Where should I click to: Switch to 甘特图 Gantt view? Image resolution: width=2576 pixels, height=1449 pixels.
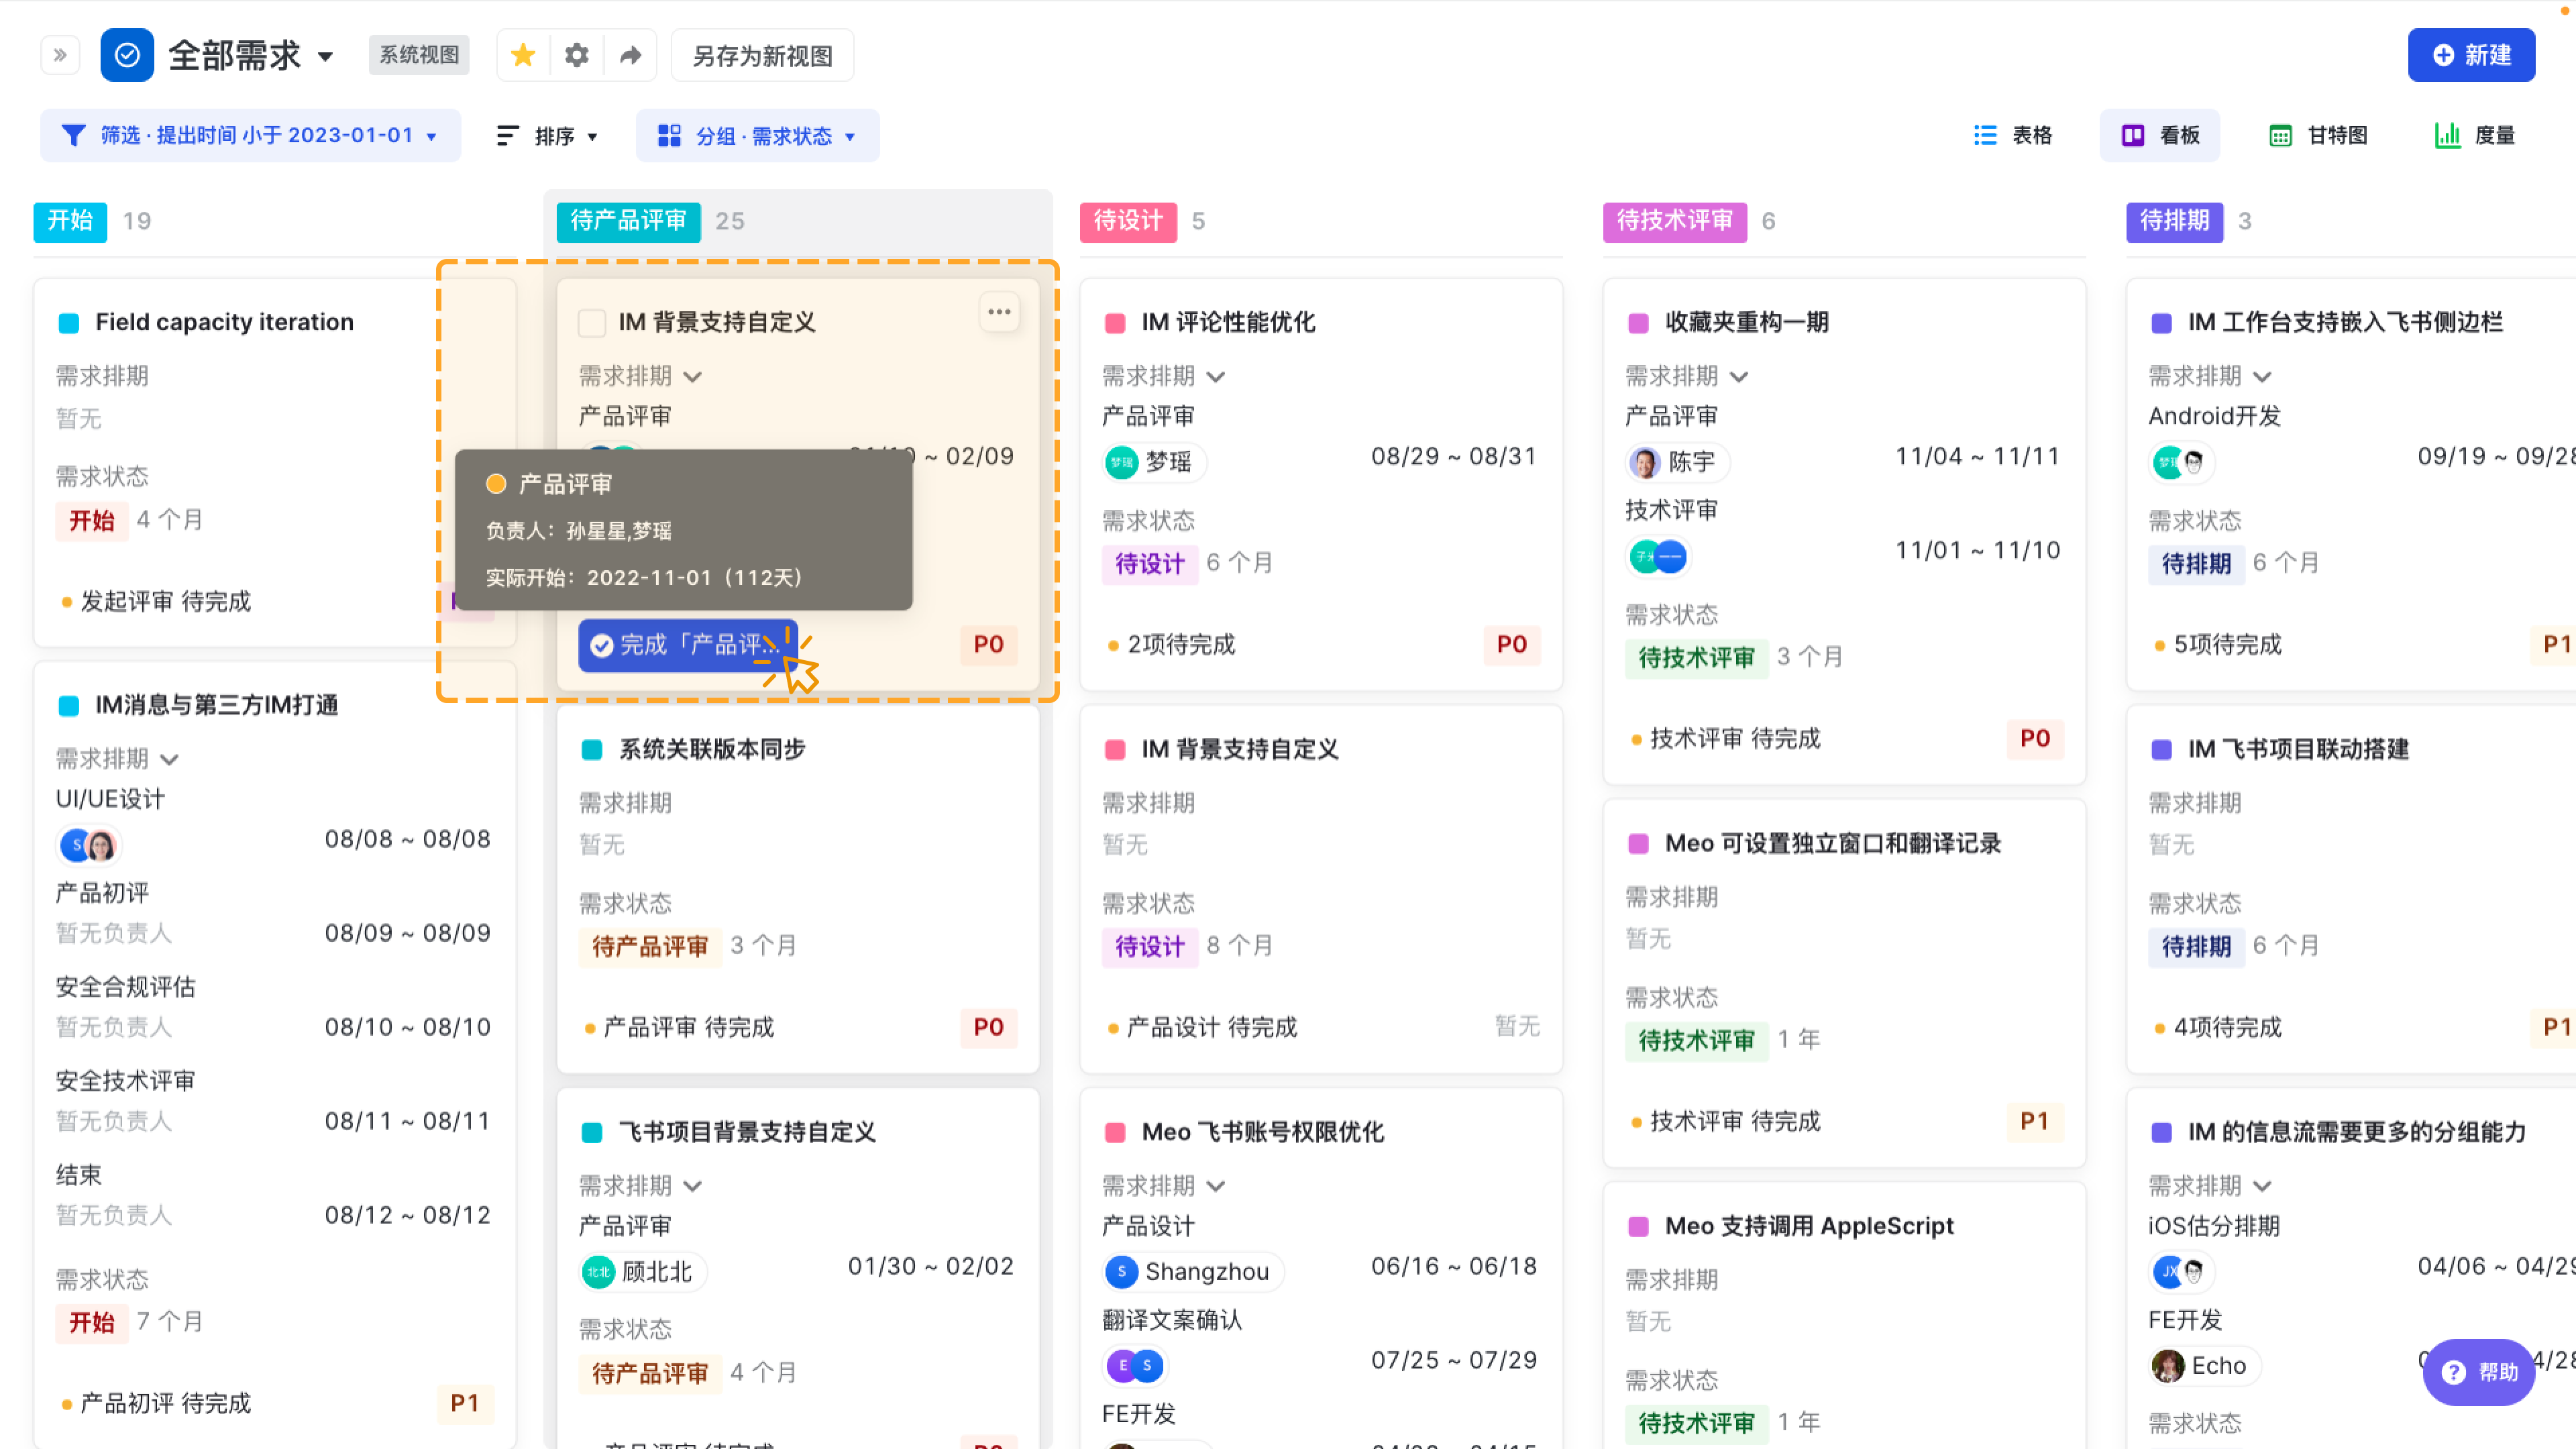tap(2318, 135)
